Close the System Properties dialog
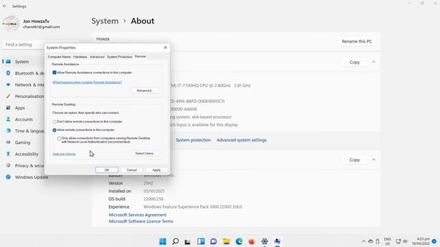The image size is (440, 247). point(165,47)
